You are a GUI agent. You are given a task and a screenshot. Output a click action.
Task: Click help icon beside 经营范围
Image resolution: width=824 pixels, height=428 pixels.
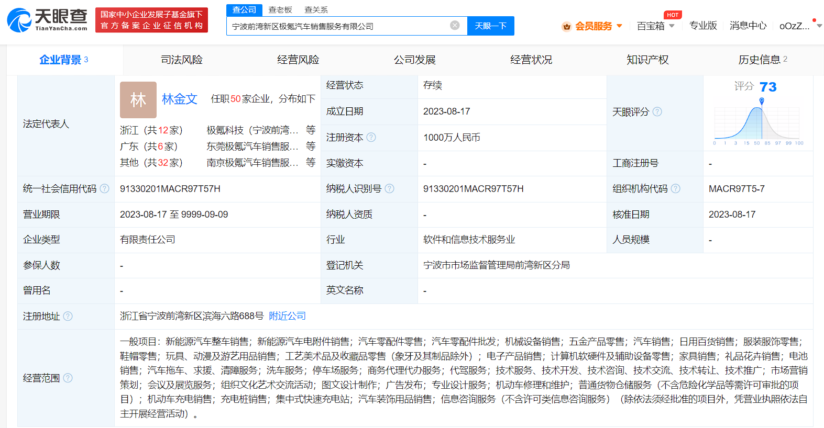[68, 378]
